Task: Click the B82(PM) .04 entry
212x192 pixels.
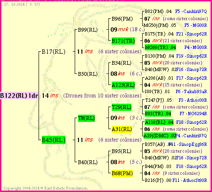Action: coord(158,12)
